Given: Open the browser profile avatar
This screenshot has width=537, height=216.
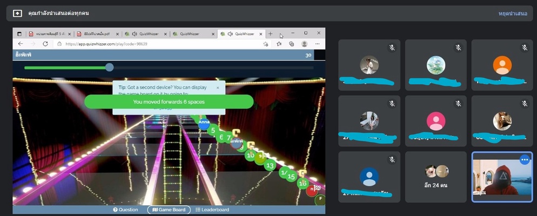Looking at the screenshot, I should click(x=304, y=44).
